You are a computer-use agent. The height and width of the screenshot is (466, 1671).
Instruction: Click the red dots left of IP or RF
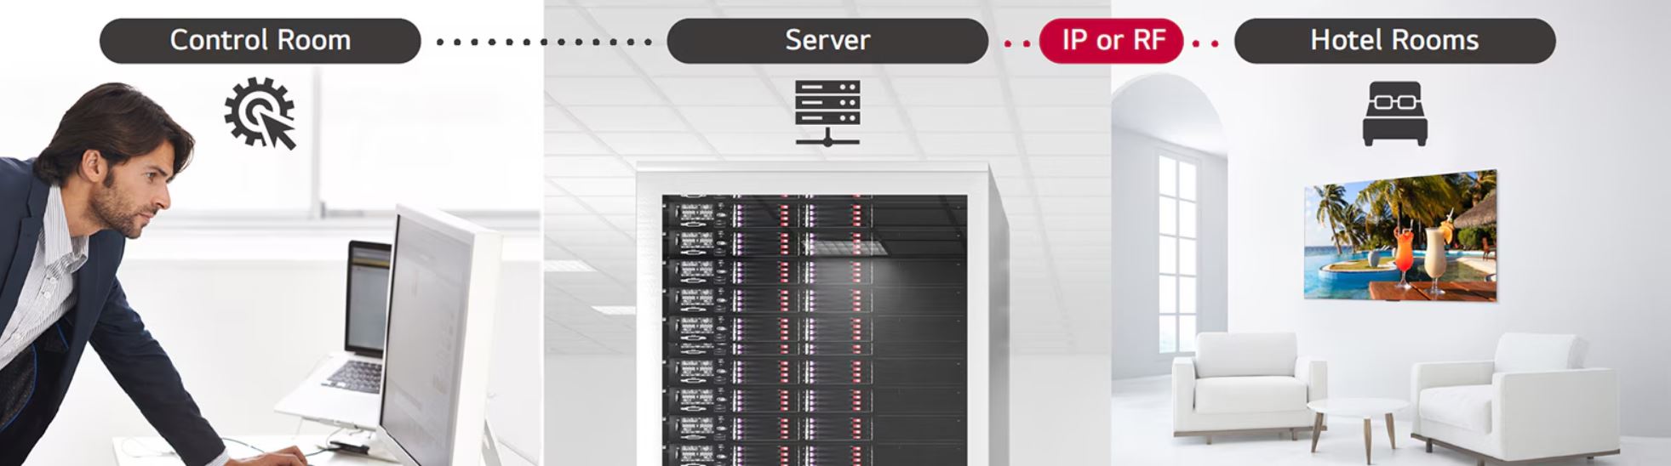tap(1016, 43)
